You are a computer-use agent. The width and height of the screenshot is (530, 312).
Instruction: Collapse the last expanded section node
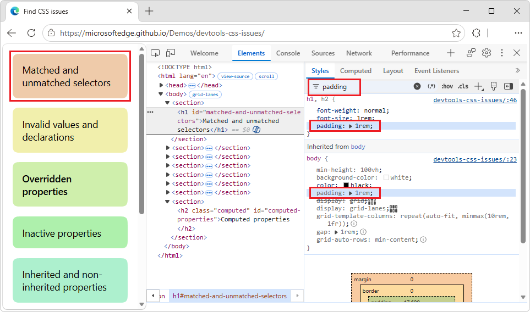coord(167,202)
